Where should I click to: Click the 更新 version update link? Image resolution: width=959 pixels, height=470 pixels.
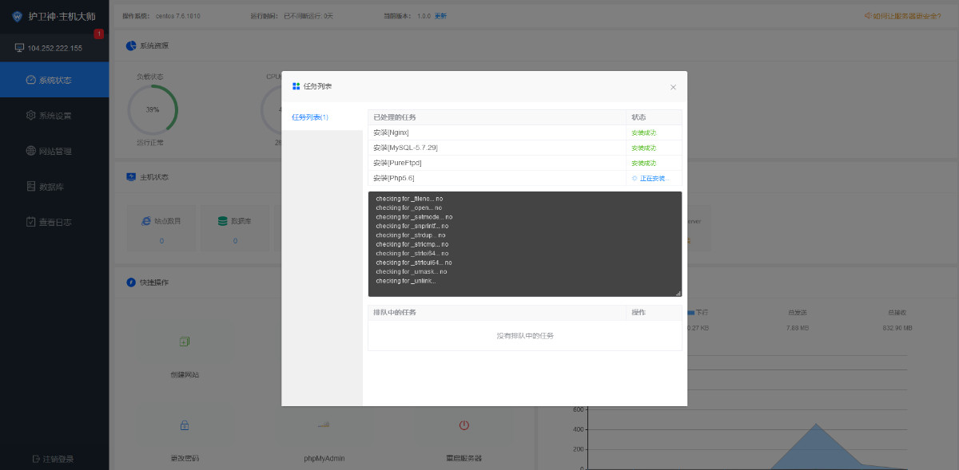440,16
